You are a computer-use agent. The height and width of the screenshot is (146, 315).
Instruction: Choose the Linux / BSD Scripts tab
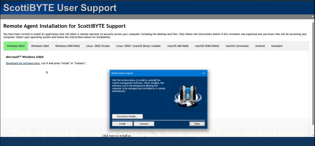click(98, 46)
